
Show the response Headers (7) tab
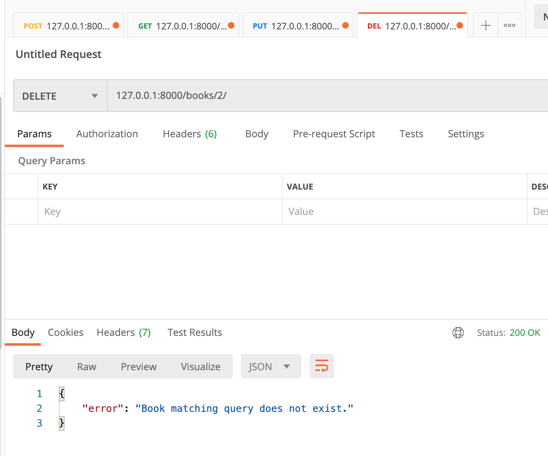[x=124, y=333]
